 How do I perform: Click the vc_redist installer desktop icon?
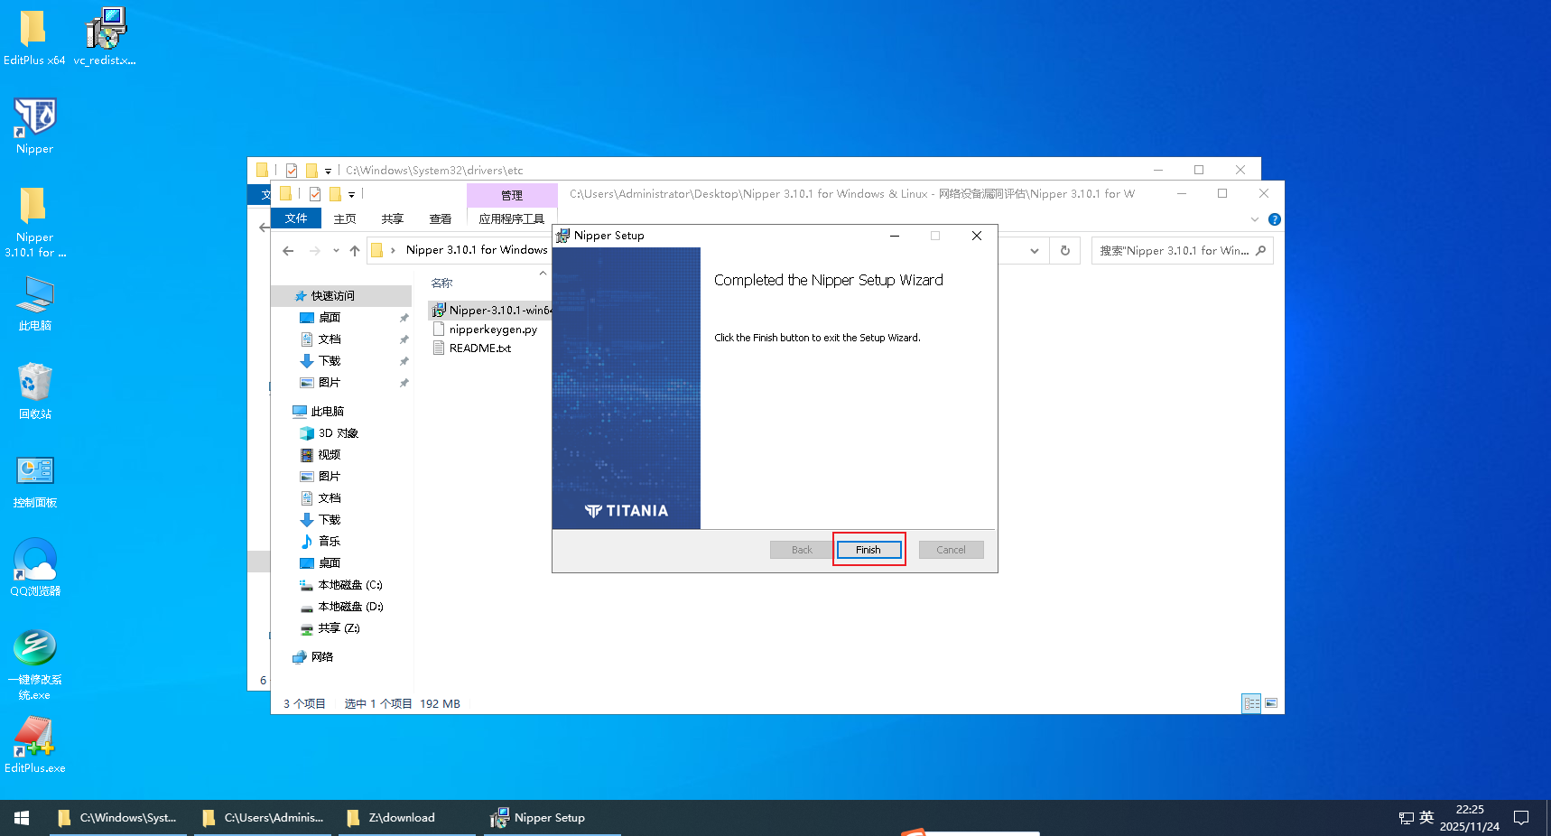click(x=106, y=36)
